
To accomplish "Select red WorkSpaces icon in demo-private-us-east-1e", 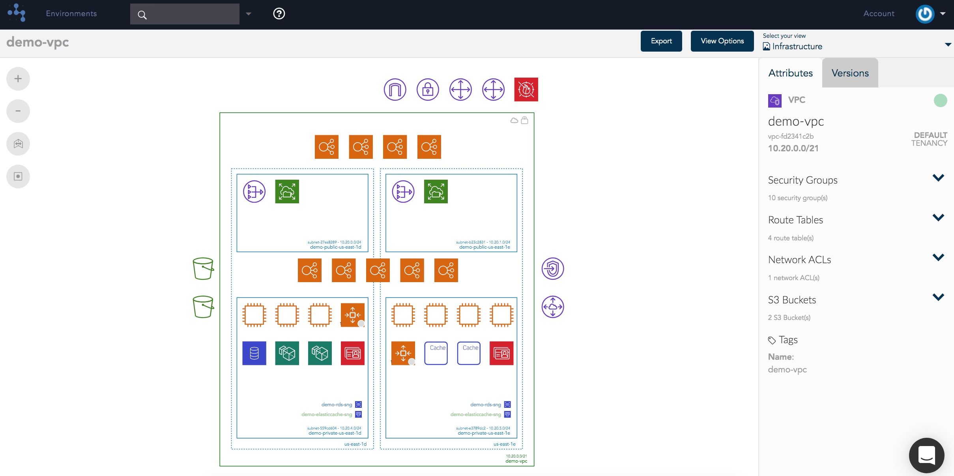I will pos(501,353).
